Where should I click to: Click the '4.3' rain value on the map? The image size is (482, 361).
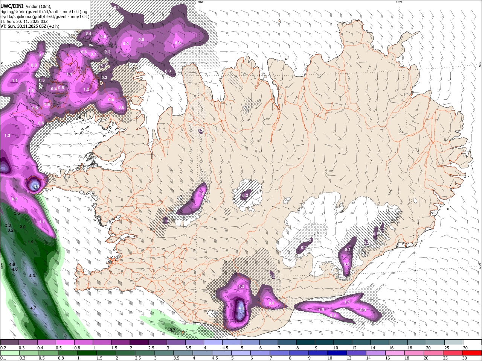(32, 276)
